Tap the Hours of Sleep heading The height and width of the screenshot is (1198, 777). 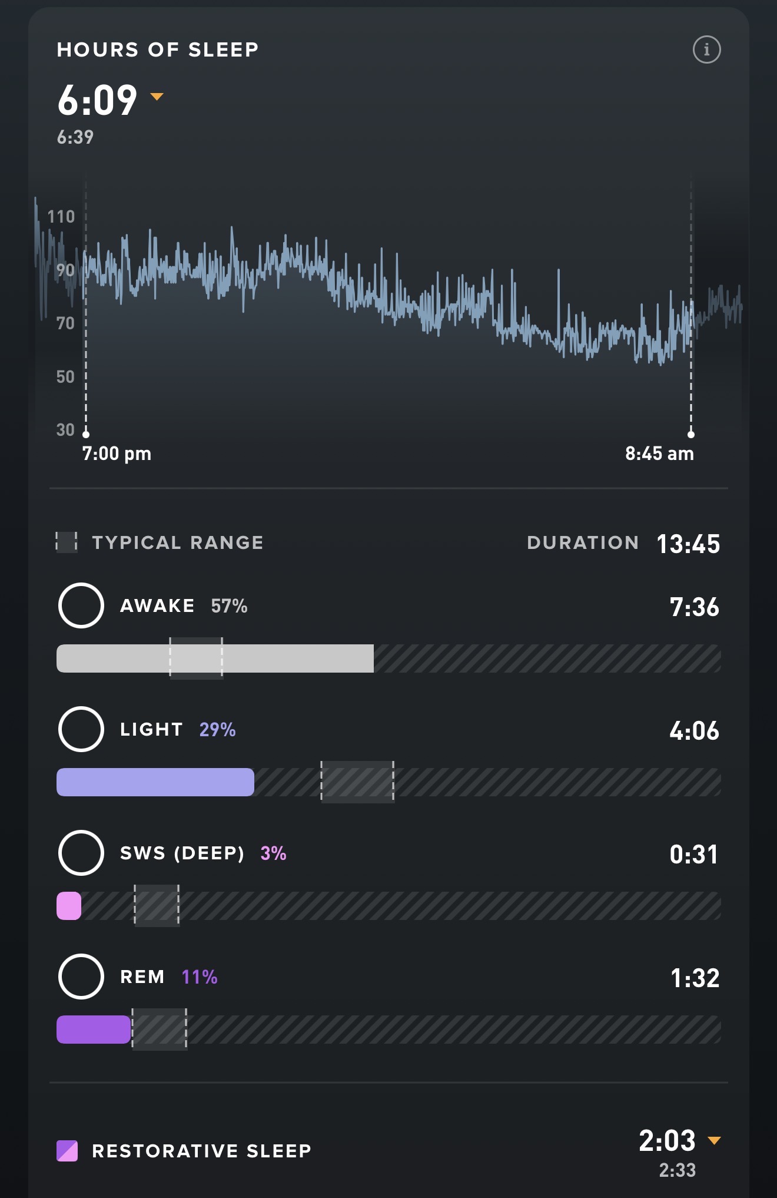(158, 50)
